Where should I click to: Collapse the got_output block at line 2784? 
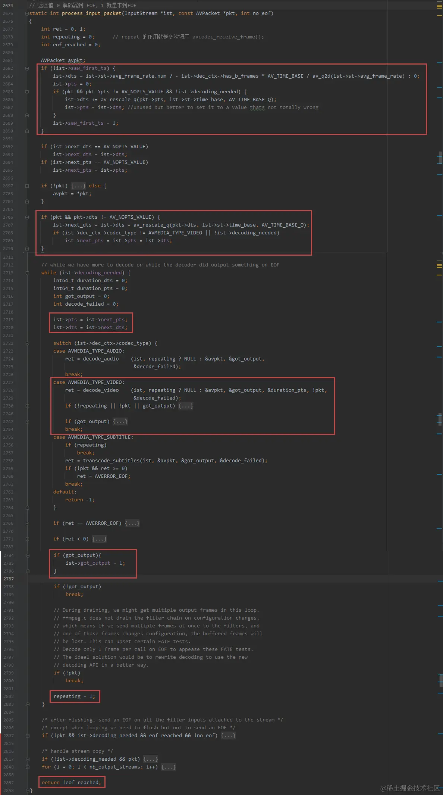[27, 555]
